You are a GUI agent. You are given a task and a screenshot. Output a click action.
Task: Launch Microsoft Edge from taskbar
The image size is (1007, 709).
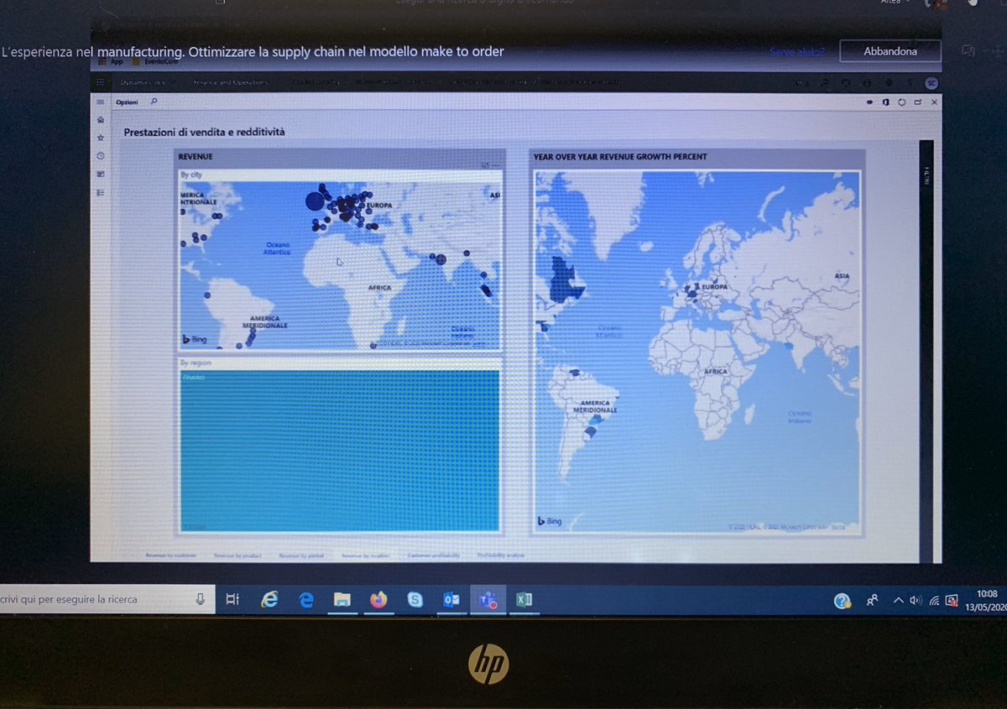[306, 599]
